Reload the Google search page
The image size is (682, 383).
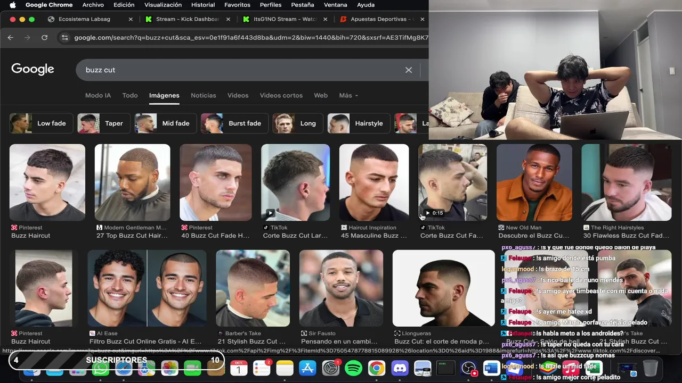point(45,38)
